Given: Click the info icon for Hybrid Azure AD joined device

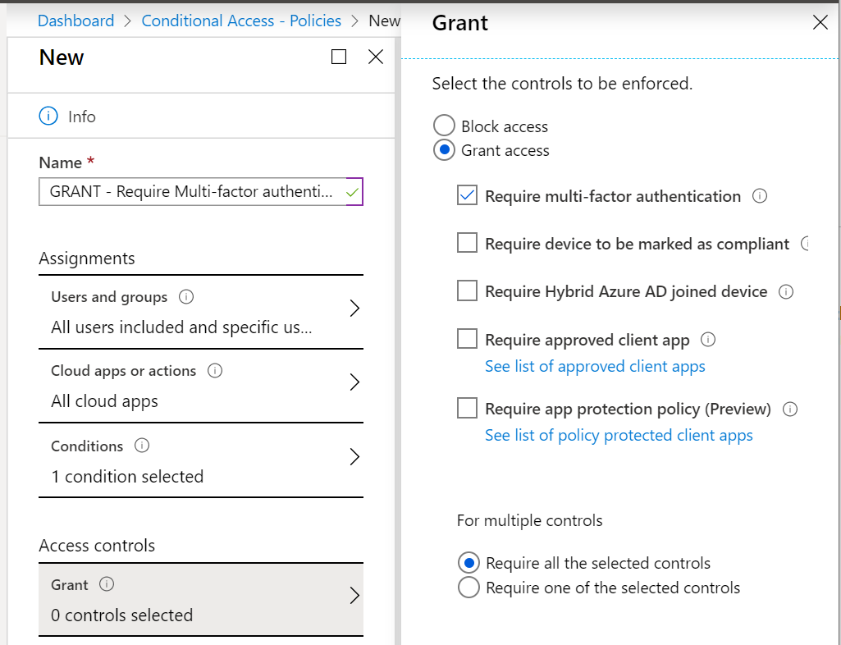Looking at the screenshot, I should [786, 291].
